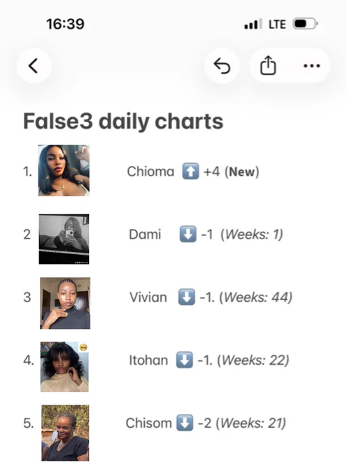The image size is (347, 476).
Task: Open Chisom's photo thumbnail
Action: [x=65, y=433]
